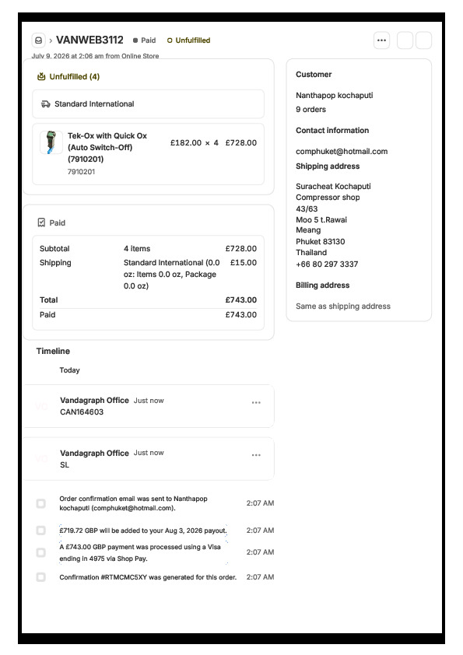Open Tek-Ox product thumbnail image
This screenshot has width=463, height=655.
(x=51, y=142)
